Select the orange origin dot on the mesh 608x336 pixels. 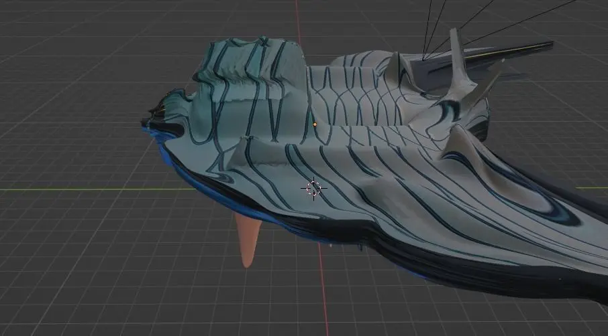click(315, 124)
